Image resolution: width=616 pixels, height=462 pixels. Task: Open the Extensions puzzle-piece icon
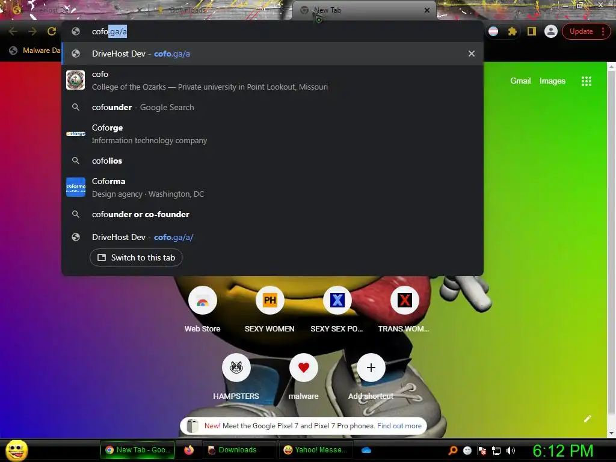pos(513,31)
